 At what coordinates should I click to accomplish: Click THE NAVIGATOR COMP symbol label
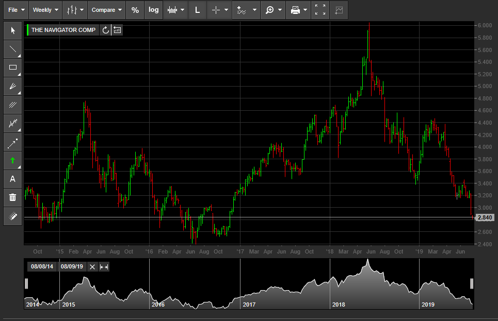tap(63, 30)
